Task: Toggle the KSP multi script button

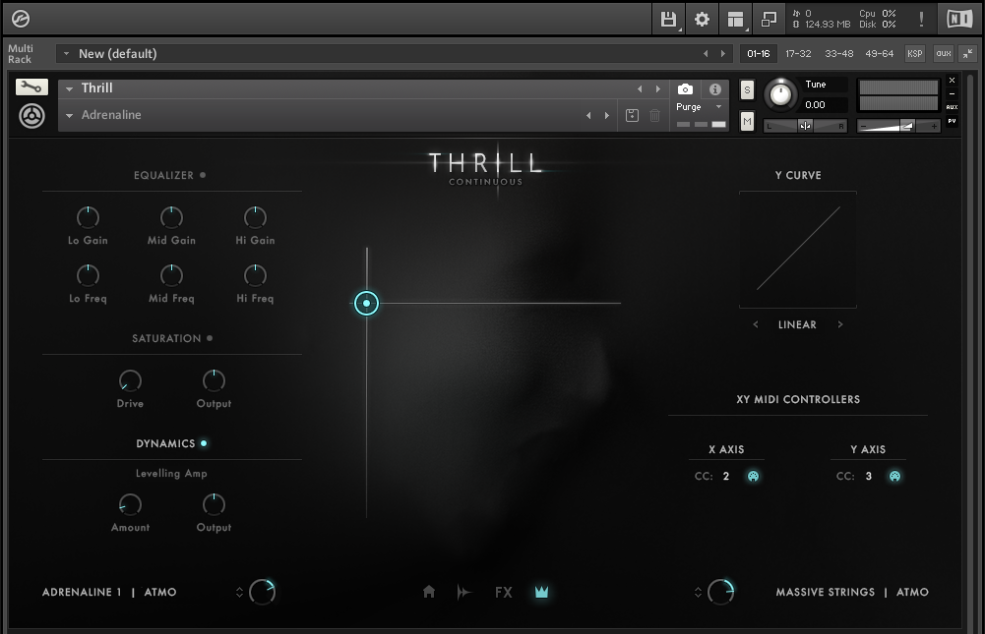Action: 915,53
